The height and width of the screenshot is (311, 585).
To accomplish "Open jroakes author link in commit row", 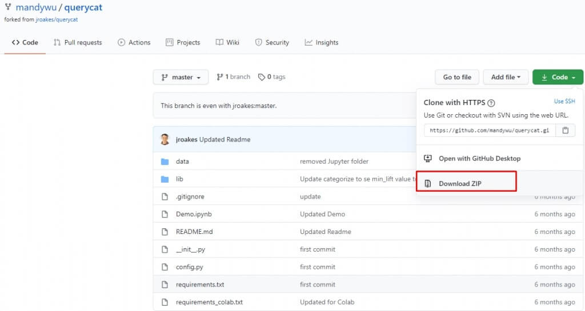I will click(x=187, y=140).
